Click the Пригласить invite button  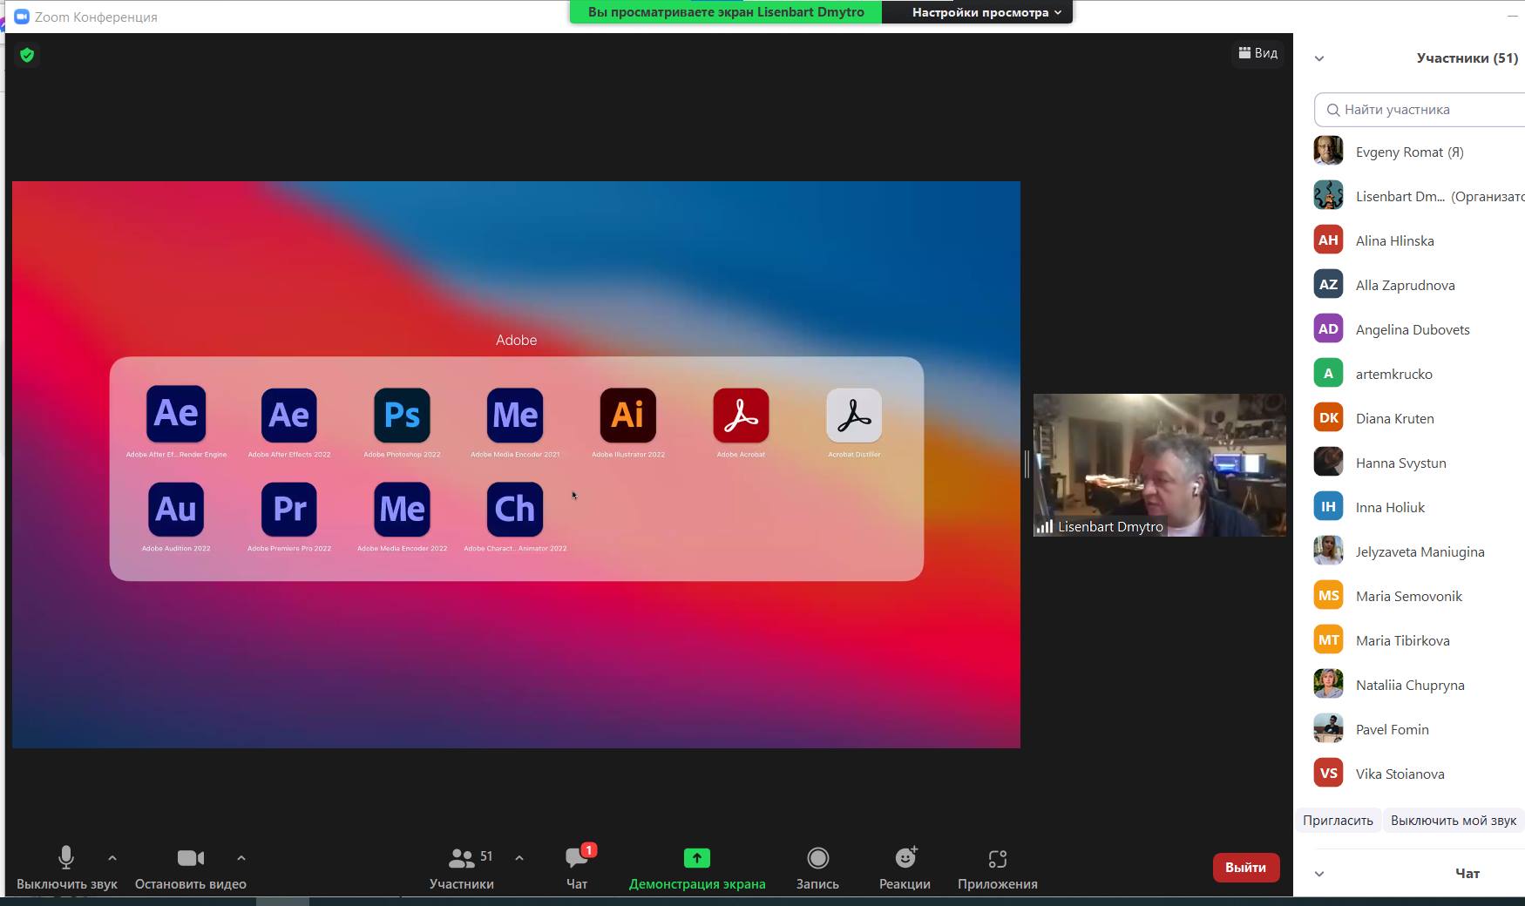point(1338,820)
